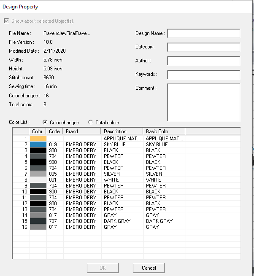Image resolution: width=254 pixels, height=276 pixels.
Task: Click the Cancel button
Action: pyautogui.click(x=148, y=268)
